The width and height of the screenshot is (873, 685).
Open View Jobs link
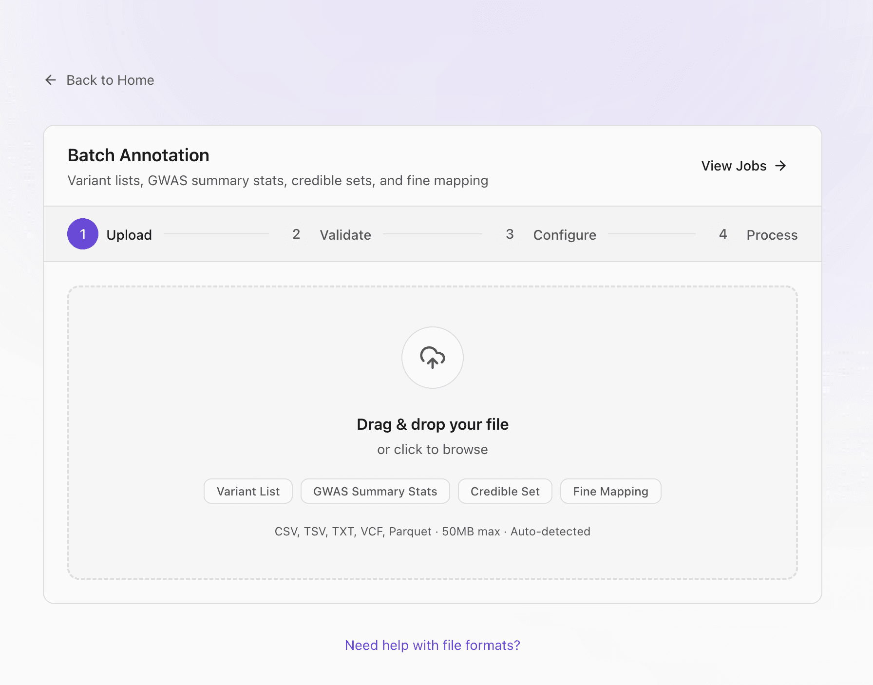[744, 166]
